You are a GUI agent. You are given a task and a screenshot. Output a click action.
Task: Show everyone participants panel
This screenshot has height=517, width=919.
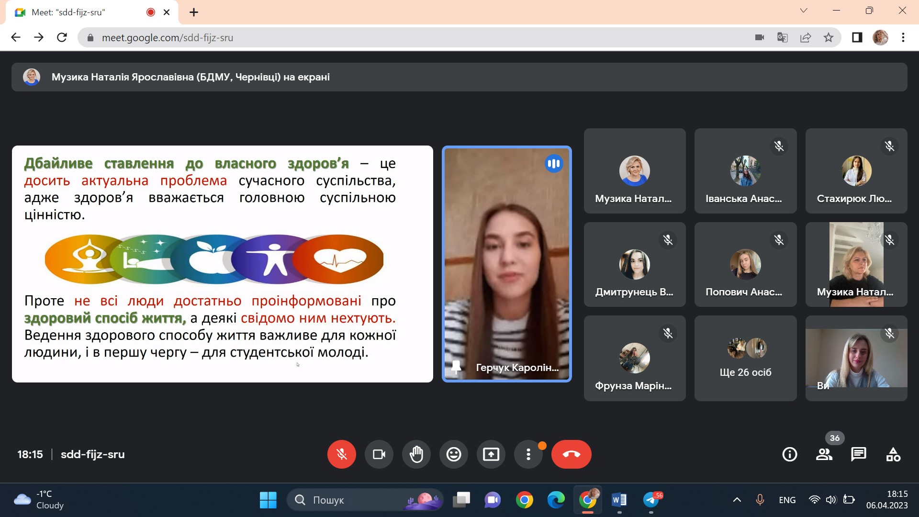(824, 454)
